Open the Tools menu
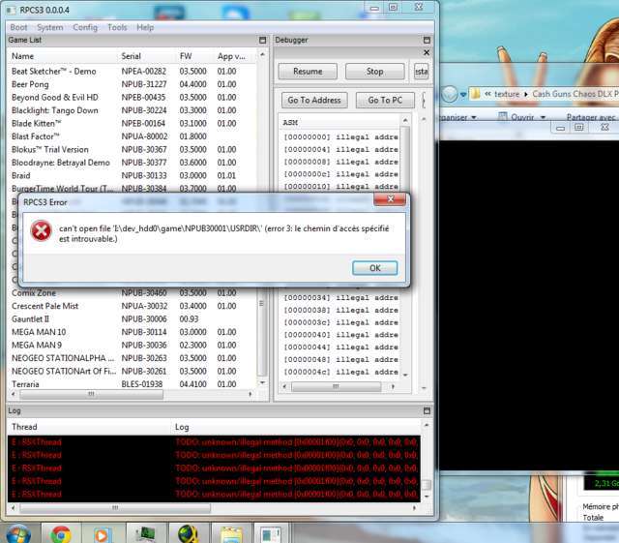The height and width of the screenshot is (543, 619). (117, 27)
